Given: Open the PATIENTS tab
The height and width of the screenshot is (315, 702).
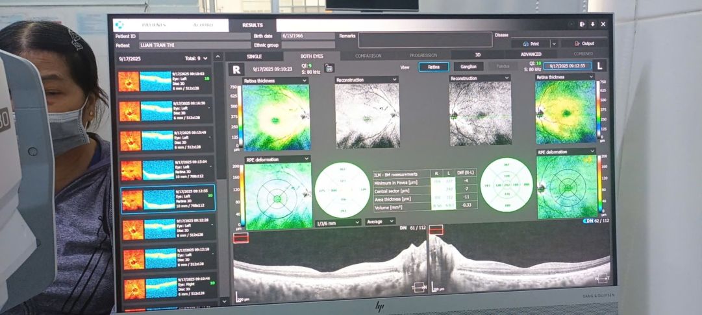Looking at the screenshot, I should [x=153, y=25].
